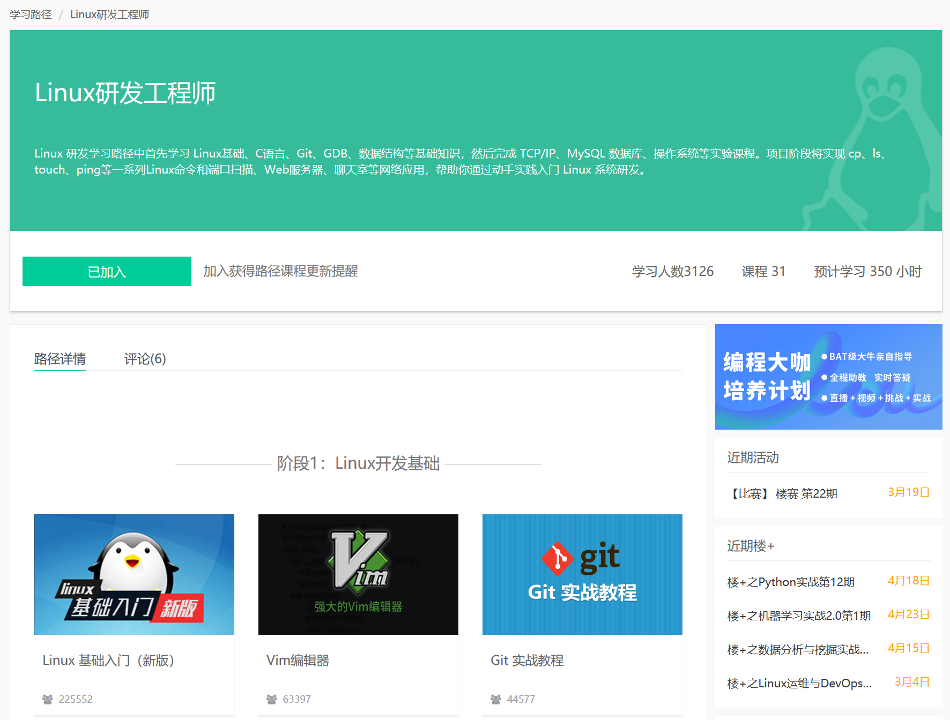This screenshot has width=950, height=720.
Task: Click the Linux研发工程师 breadcrumb item
Action: coord(109,14)
